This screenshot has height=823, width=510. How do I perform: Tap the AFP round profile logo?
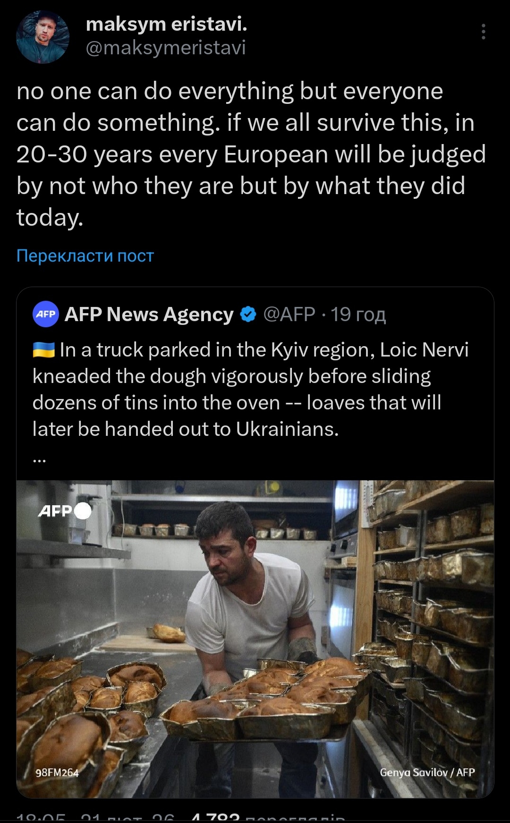[x=46, y=314]
